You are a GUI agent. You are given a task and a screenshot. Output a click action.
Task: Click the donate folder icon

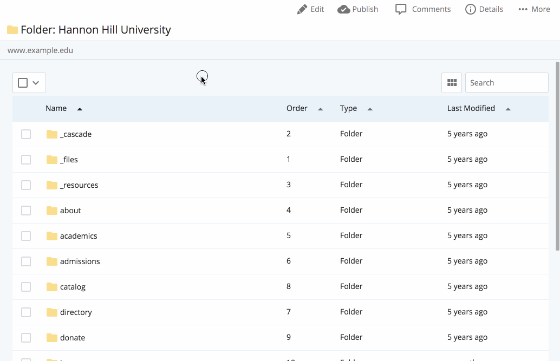coord(52,337)
